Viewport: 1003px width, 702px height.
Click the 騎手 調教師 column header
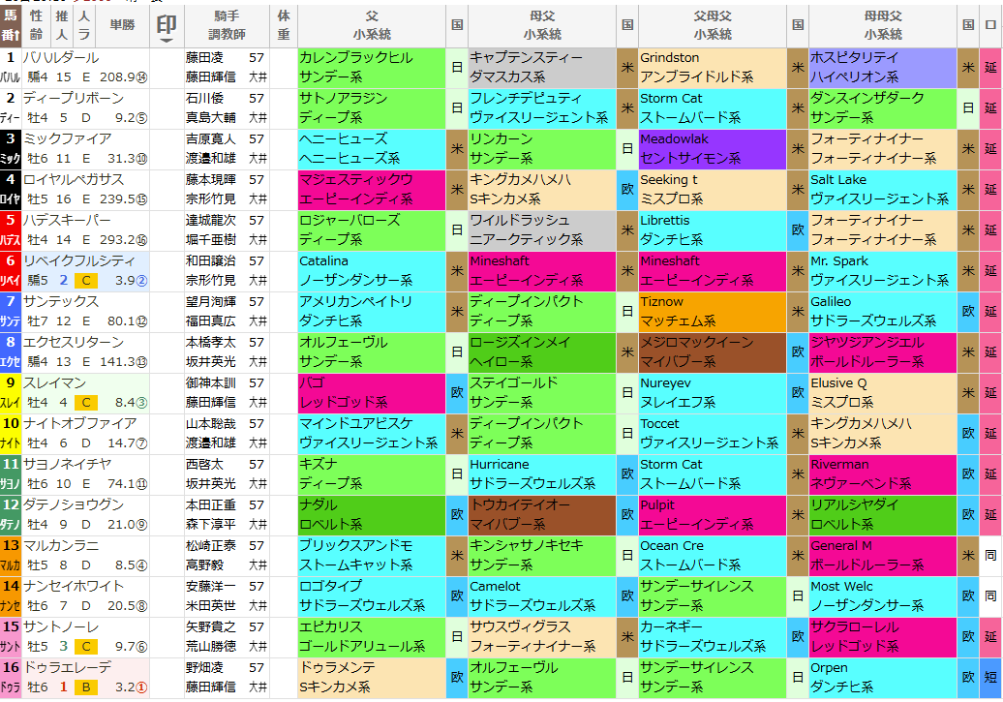coord(227,25)
